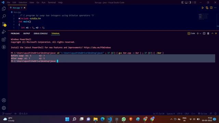
Task: Open the File menu
Action: click(8, 2)
